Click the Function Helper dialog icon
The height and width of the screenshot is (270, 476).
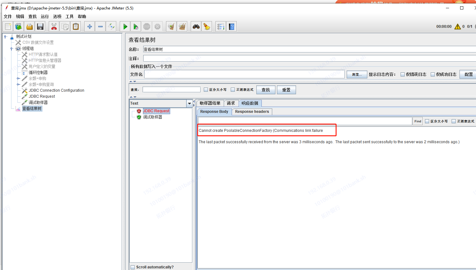pyautogui.click(x=220, y=26)
